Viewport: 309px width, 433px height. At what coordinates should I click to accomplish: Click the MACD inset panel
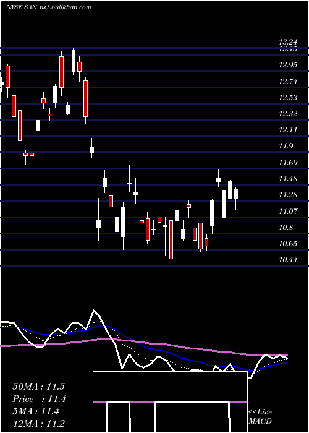tap(170, 402)
